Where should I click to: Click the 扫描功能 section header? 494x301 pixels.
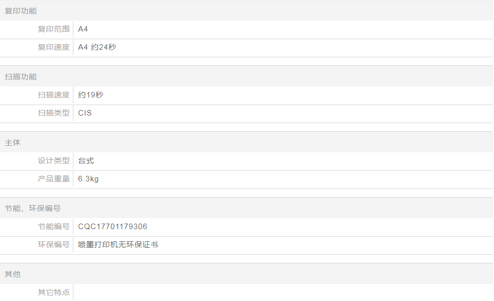click(21, 76)
